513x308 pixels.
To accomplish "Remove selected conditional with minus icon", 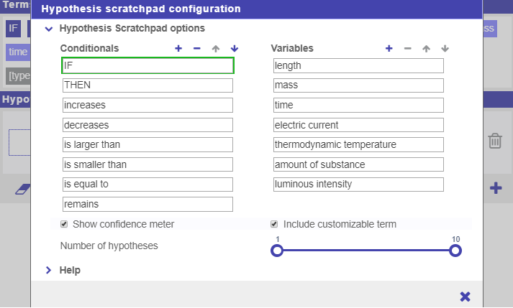I will click(197, 48).
